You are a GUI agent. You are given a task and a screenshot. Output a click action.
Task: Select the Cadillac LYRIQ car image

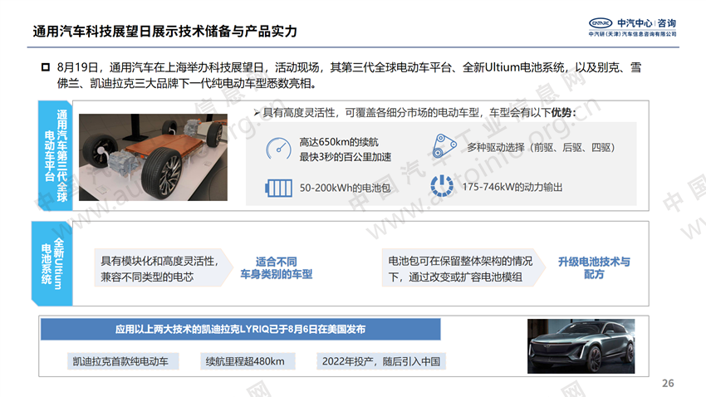pyautogui.click(x=581, y=346)
